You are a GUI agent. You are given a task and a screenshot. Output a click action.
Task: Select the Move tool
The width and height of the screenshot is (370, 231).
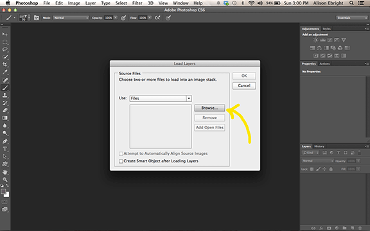4,34
